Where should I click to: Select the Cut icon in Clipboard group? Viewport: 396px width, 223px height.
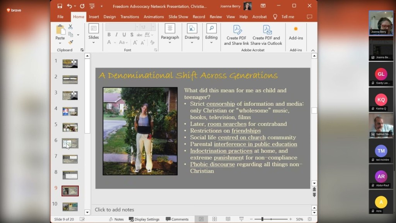pyautogui.click(x=70, y=27)
